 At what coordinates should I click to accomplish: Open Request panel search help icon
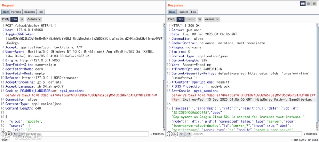pyautogui.click(x=3, y=134)
